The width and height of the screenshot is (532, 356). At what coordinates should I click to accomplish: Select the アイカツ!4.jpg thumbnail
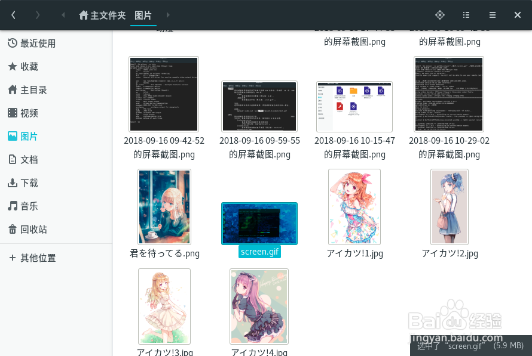[259, 307]
